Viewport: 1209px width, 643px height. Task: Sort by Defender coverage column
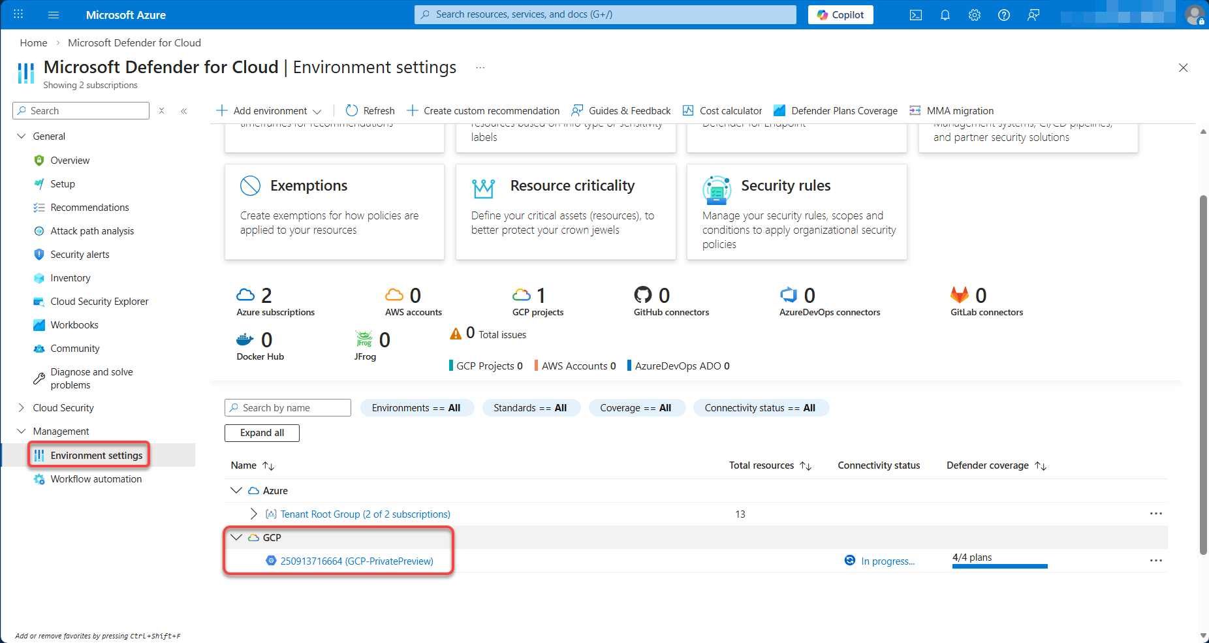pyautogui.click(x=1041, y=466)
